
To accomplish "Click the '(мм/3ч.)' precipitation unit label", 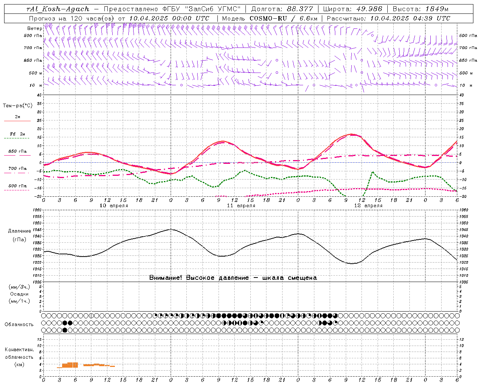I will [19, 287].
